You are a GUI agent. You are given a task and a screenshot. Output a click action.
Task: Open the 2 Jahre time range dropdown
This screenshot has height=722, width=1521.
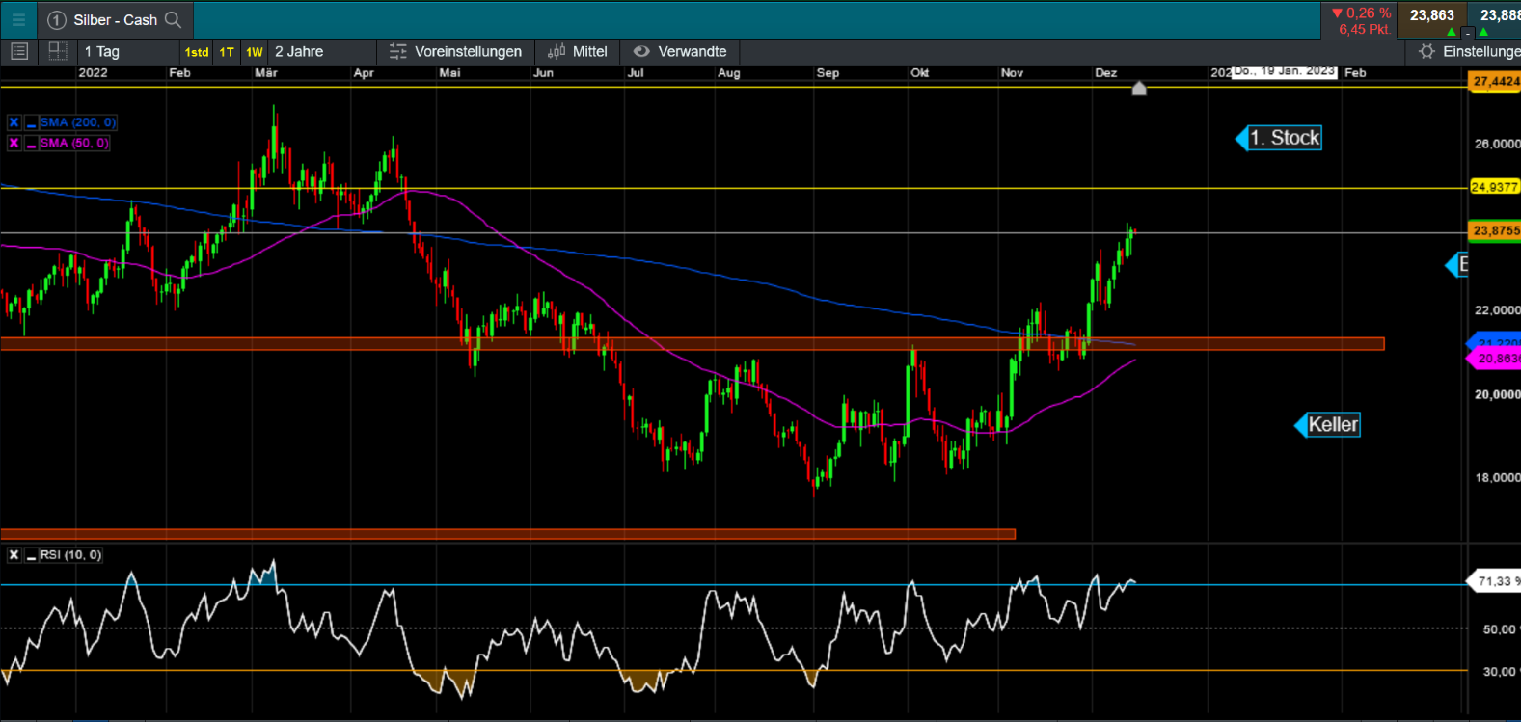coord(299,51)
